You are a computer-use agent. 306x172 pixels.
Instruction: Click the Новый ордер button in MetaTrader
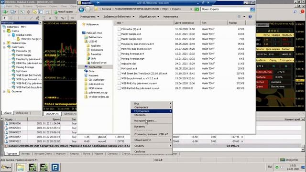point(64,12)
